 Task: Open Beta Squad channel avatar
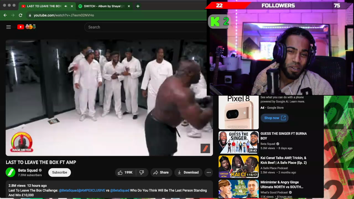click(11, 172)
